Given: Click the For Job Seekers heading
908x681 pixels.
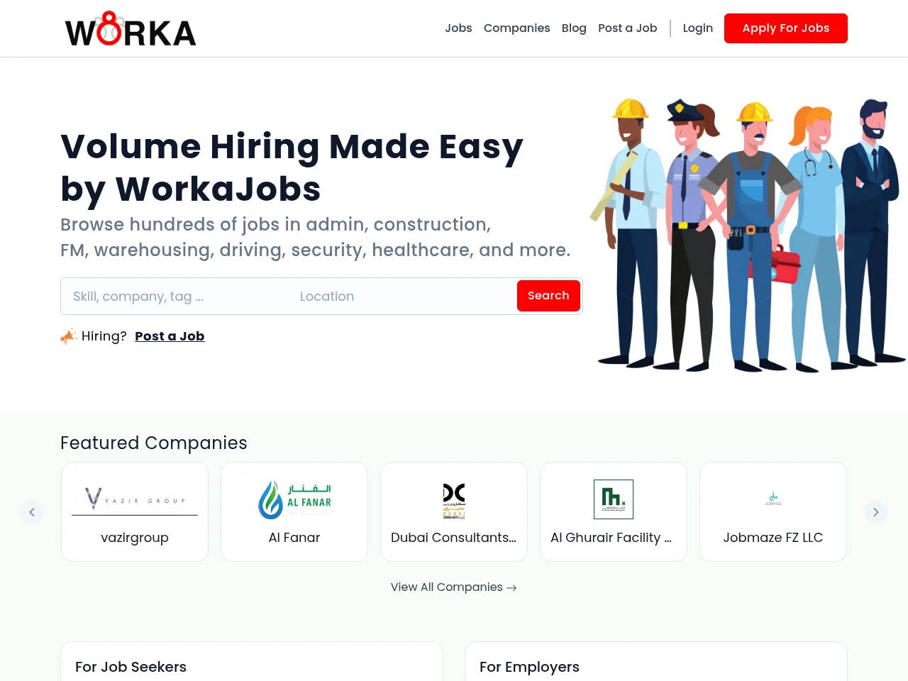Looking at the screenshot, I should click(131, 667).
